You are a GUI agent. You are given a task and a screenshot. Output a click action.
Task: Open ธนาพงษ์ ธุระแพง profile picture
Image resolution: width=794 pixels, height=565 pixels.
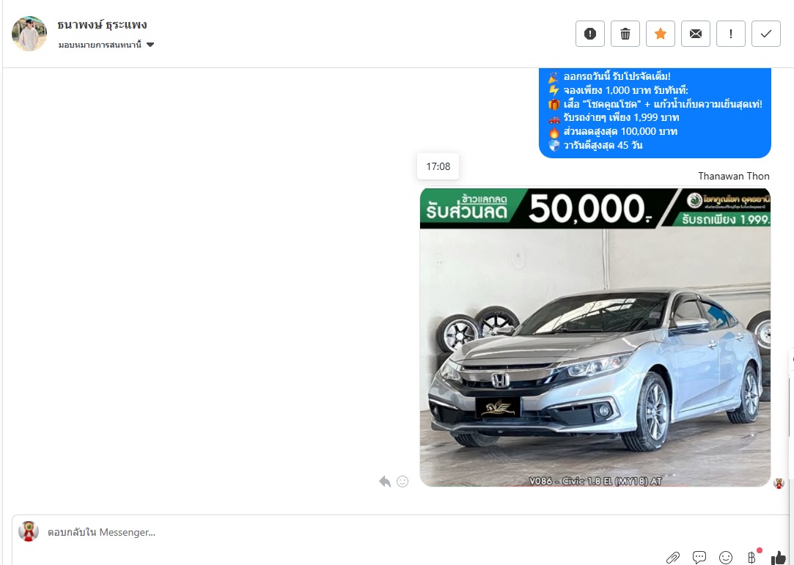(29, 34)
